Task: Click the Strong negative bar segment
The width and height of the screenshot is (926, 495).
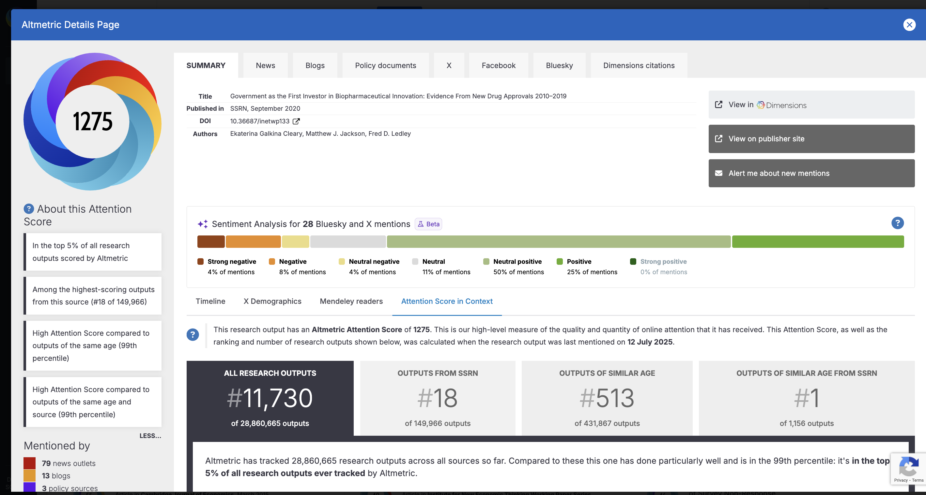Action: pyautogui.click(x=211, y=242)
